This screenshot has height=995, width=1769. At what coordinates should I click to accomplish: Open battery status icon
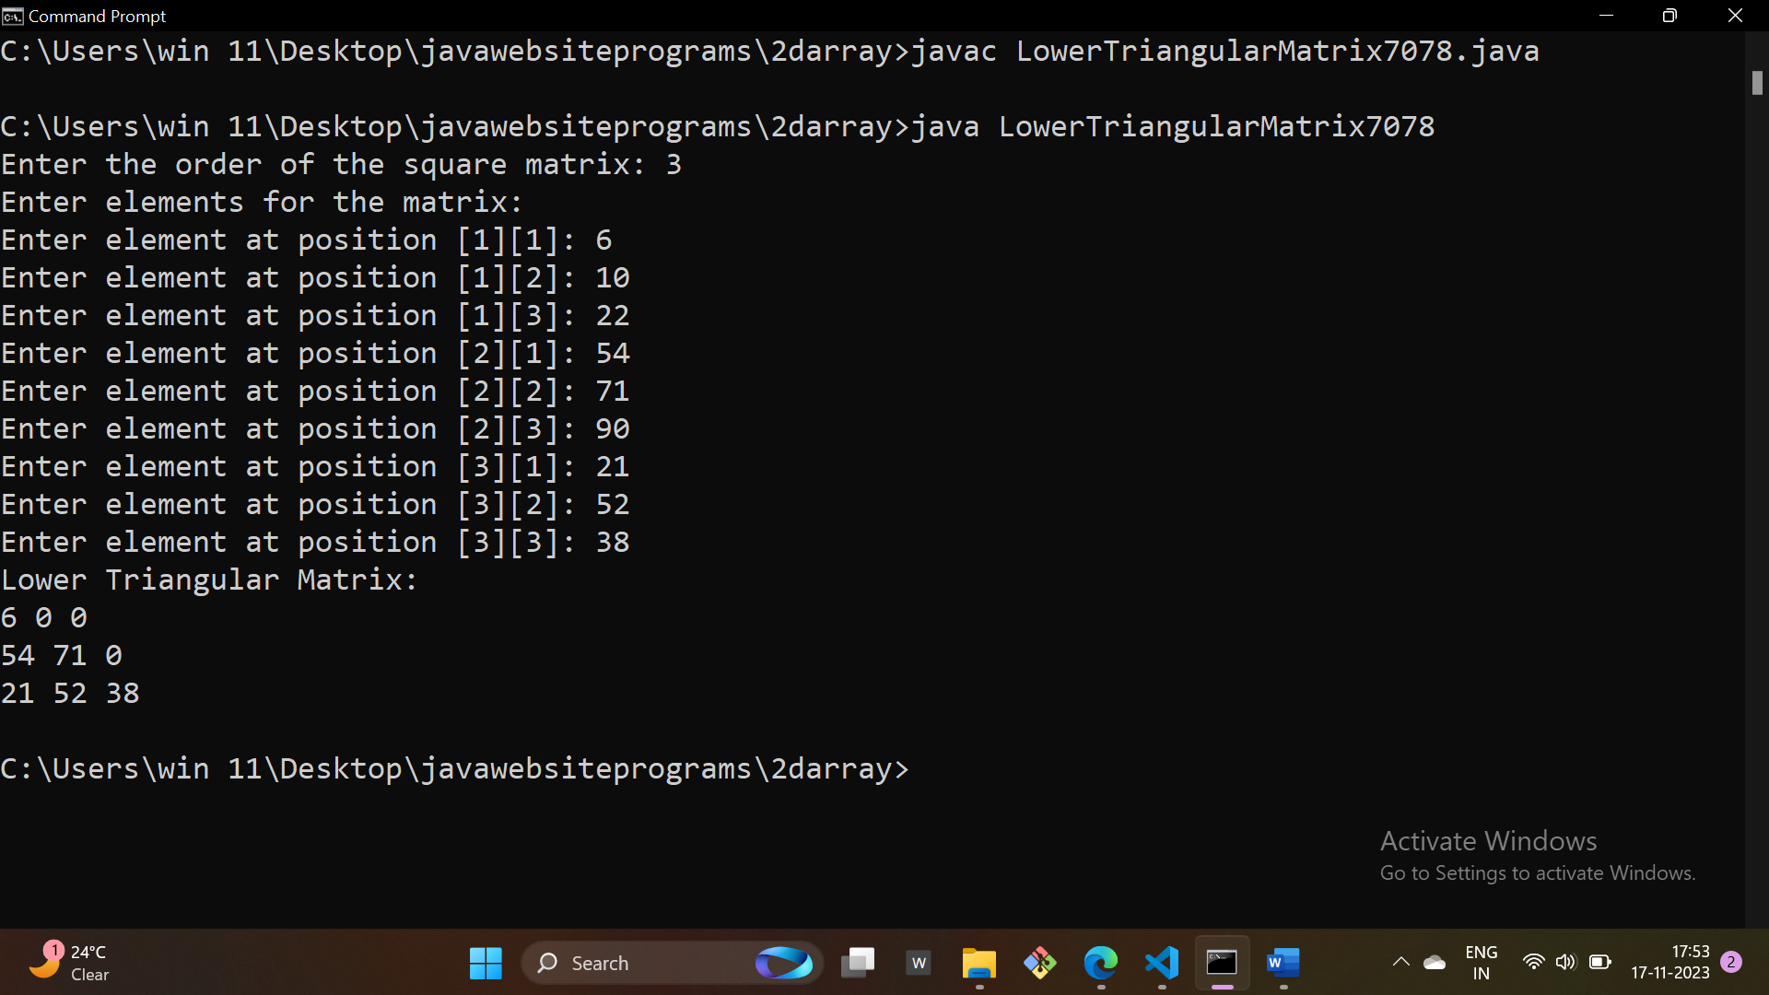click(x=1600, y=963)
